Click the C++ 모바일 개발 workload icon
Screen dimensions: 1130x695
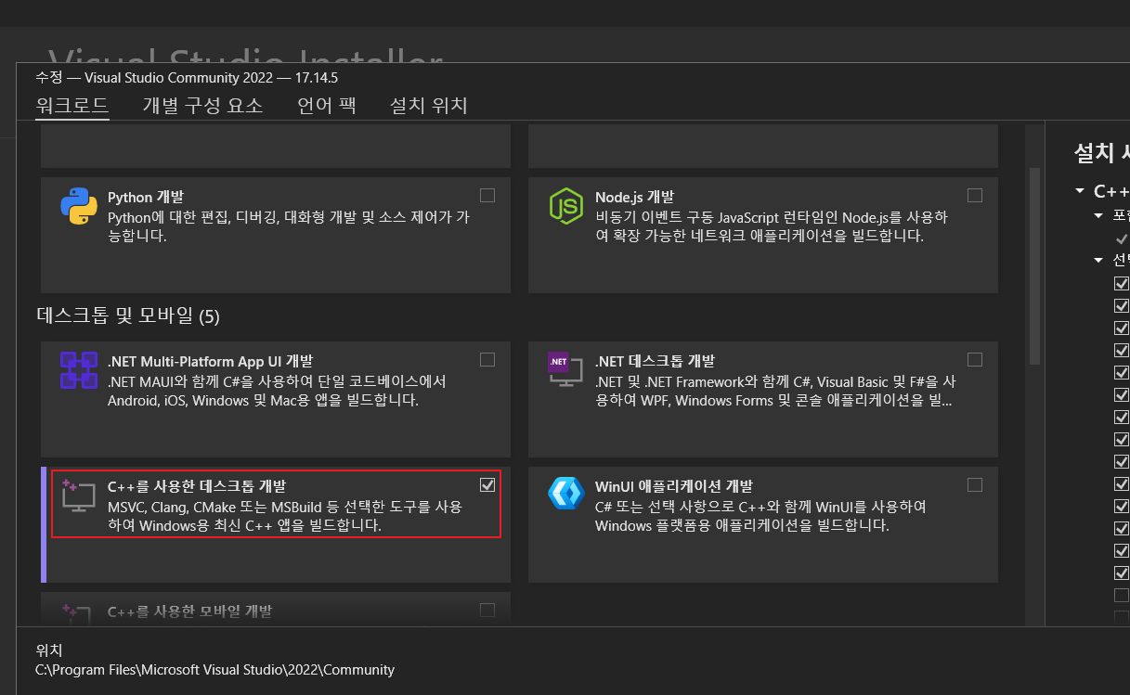coord(76,613)
